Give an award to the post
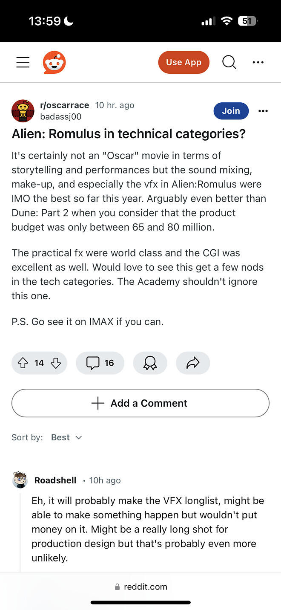 pyautogui.click(x=150, y=363)
